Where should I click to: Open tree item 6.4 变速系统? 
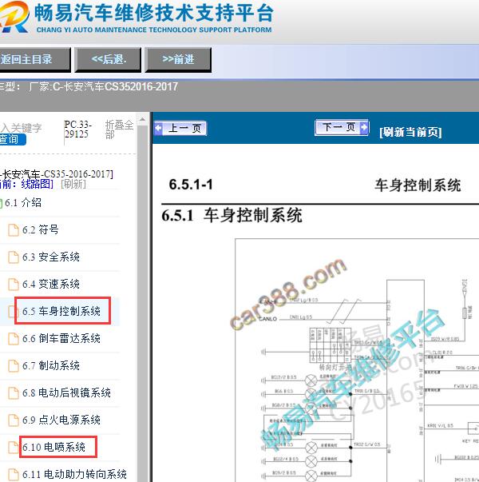(50, 284)
